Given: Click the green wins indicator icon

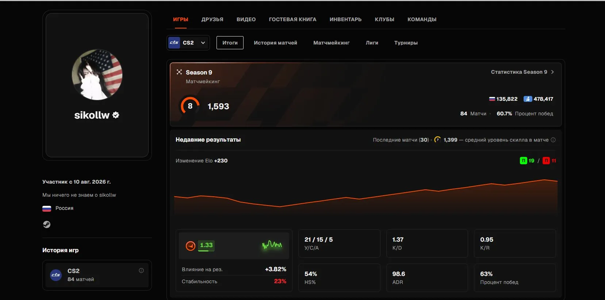Looking at the screenshot, I should coord(524,161).
